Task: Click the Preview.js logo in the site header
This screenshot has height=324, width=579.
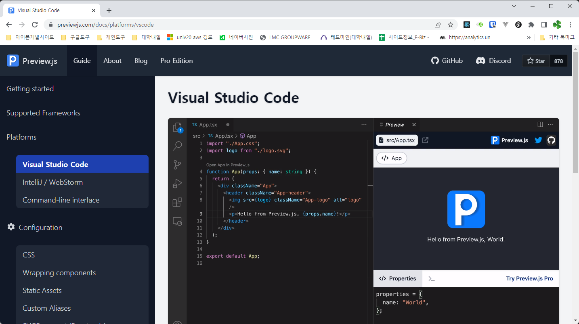Action: pyautogui.click(x=32, y=61)
